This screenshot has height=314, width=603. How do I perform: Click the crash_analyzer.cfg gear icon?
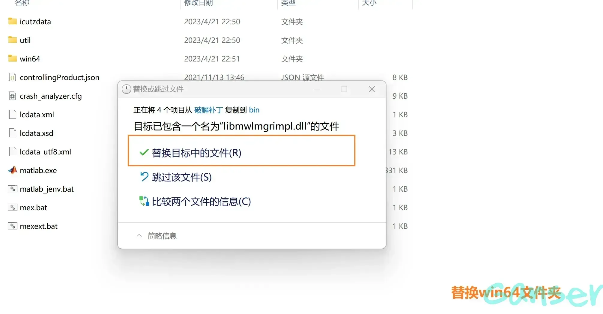point(12,96)
